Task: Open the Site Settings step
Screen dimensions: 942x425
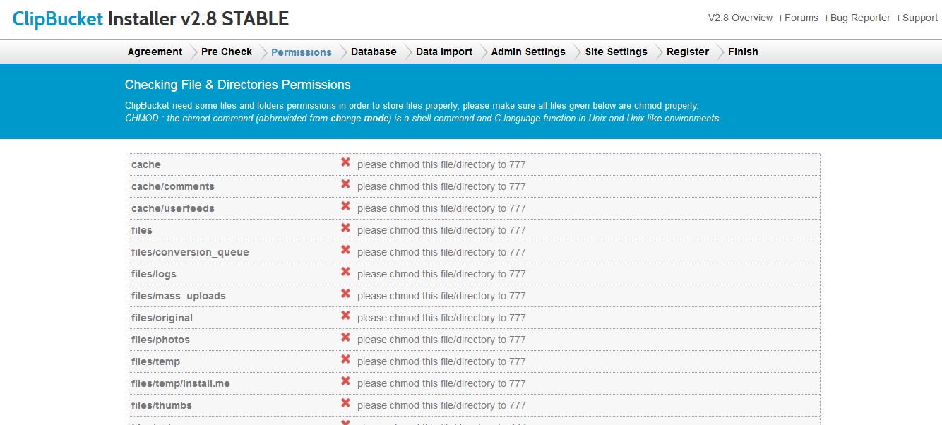Action: click(616, 52)
